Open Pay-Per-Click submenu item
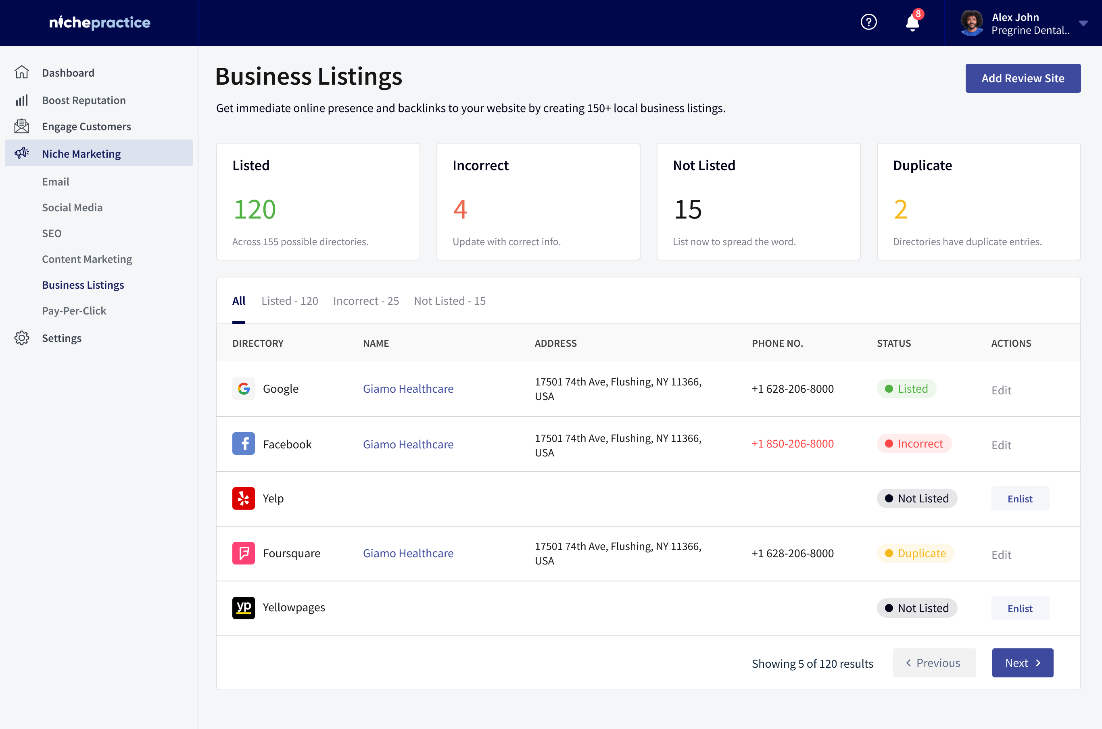Viewport: 1102px width, 729px height. point(74,310)
